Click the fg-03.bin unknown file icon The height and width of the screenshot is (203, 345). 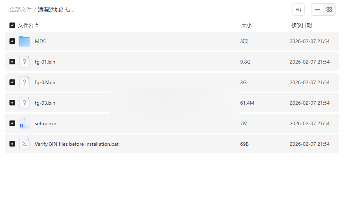[24, 103]
